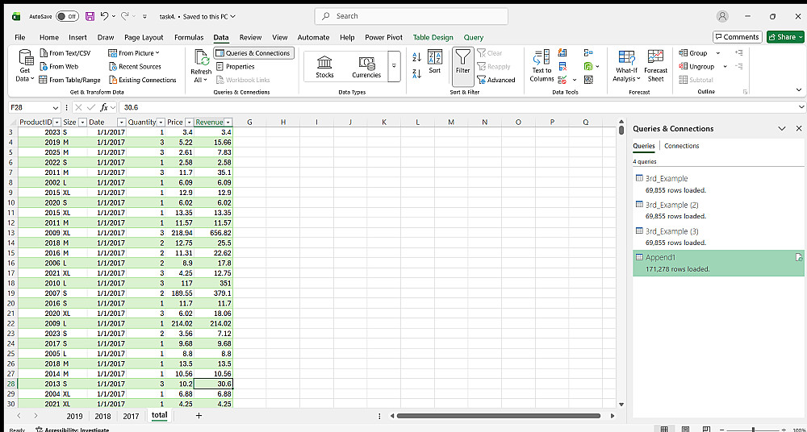The image size is (807, 432).
Task: Open the Page Layout tab
Action: [144, 38]
